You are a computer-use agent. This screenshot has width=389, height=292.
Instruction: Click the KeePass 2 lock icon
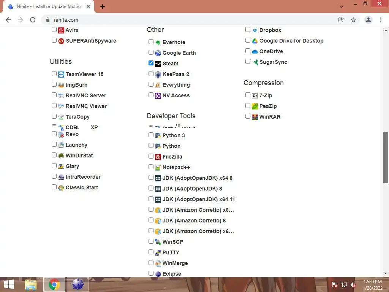(x=158, y=75)
